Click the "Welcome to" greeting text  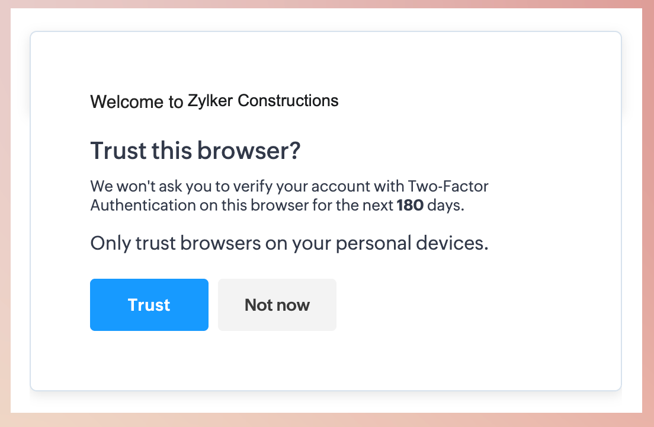pos(136,102)
